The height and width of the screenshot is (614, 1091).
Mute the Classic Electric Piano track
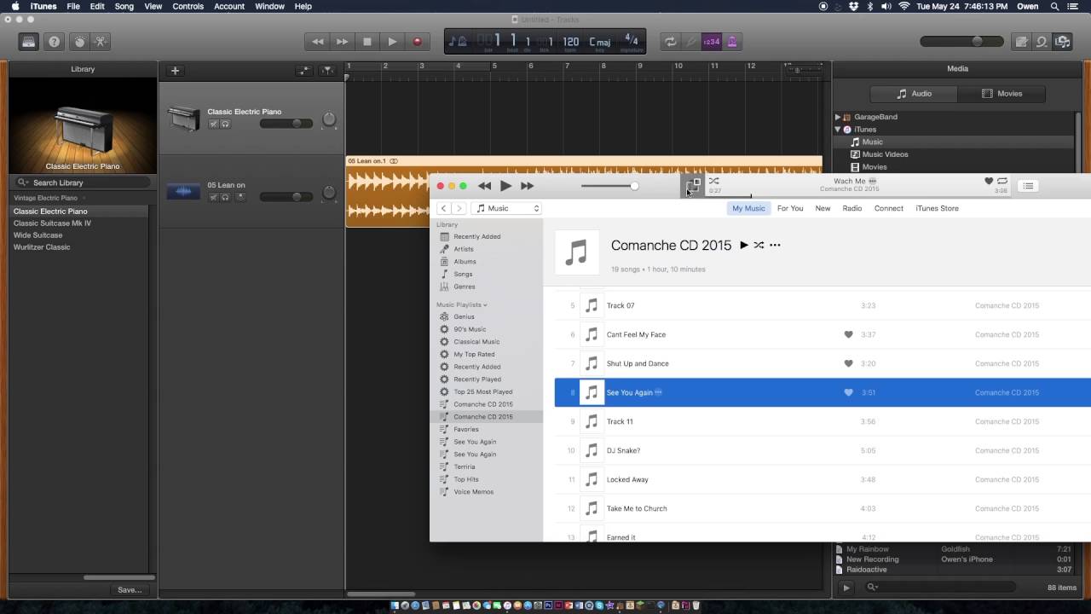coord(214,125)
